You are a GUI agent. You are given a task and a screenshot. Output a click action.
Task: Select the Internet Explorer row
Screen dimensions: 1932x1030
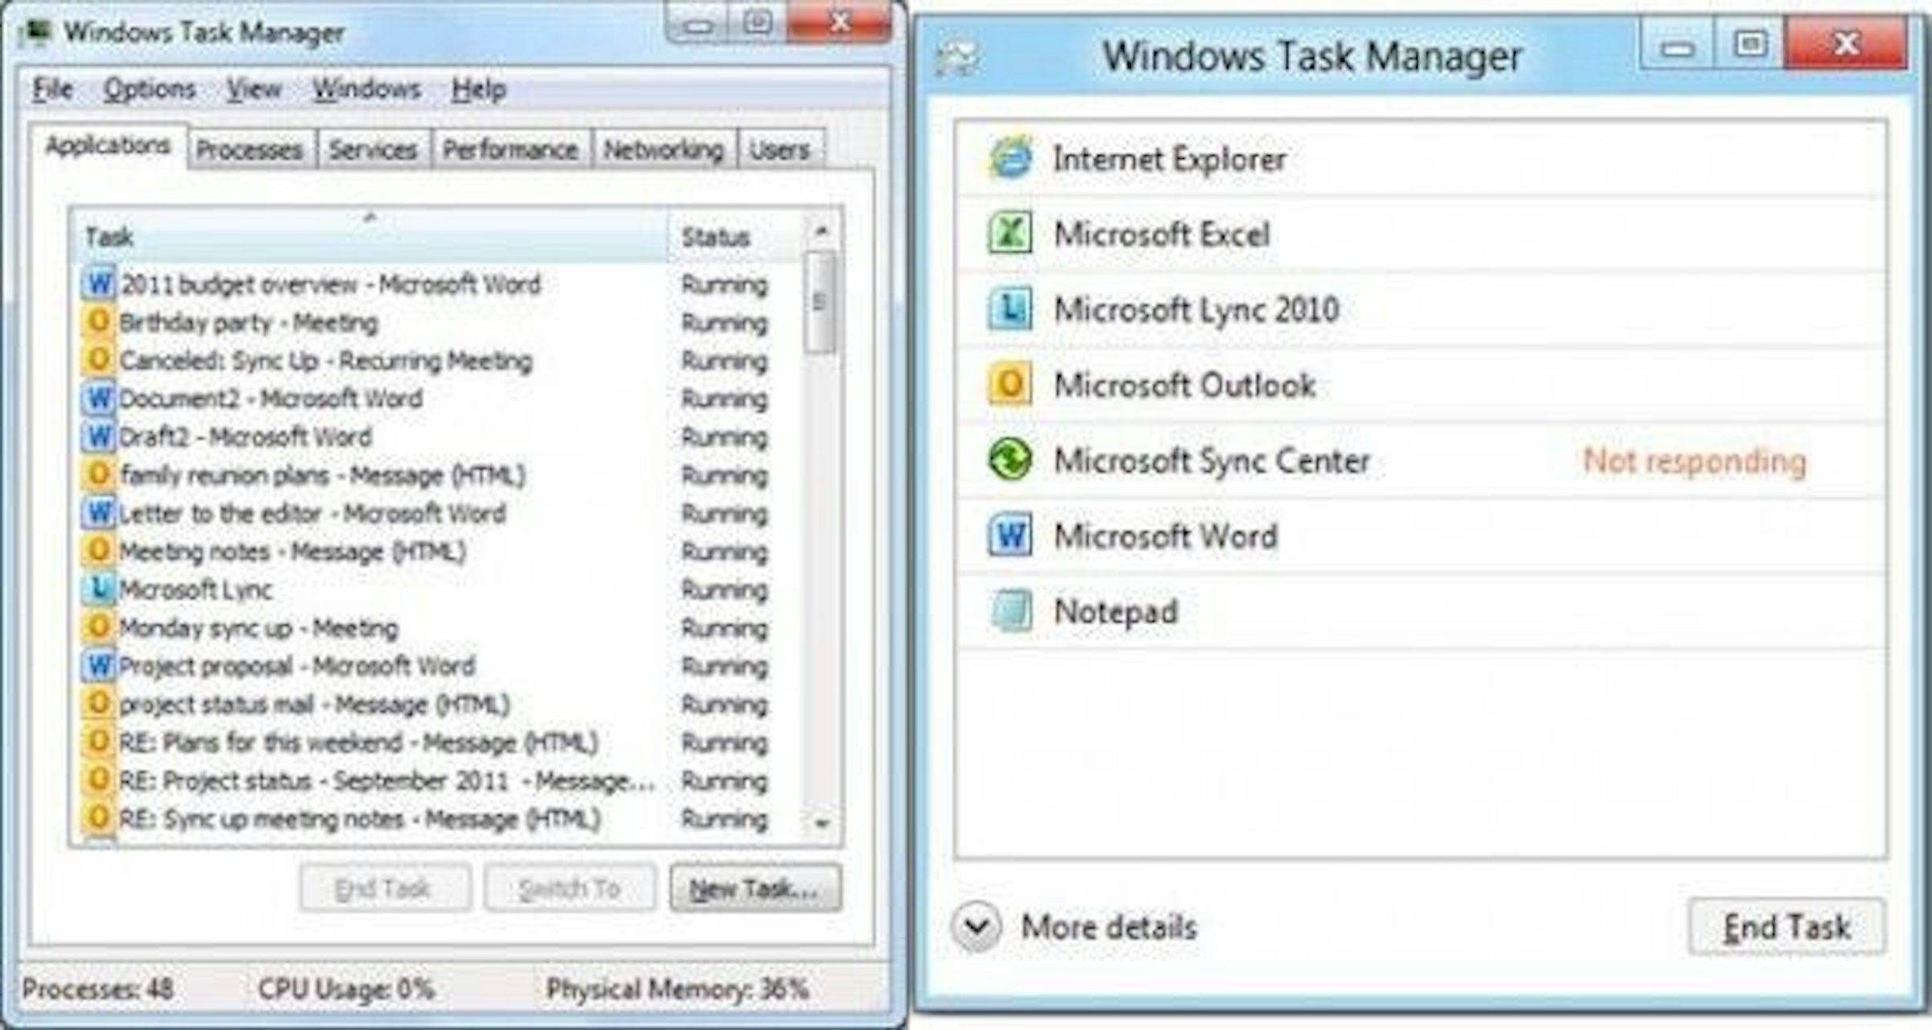pyautogui.click(x=1421, y=158)
